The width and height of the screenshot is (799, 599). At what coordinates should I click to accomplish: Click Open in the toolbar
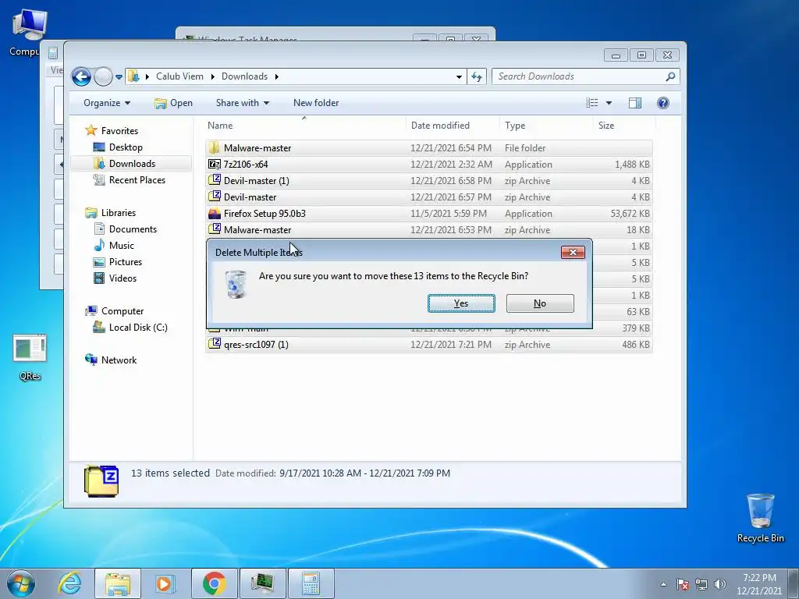173,103
